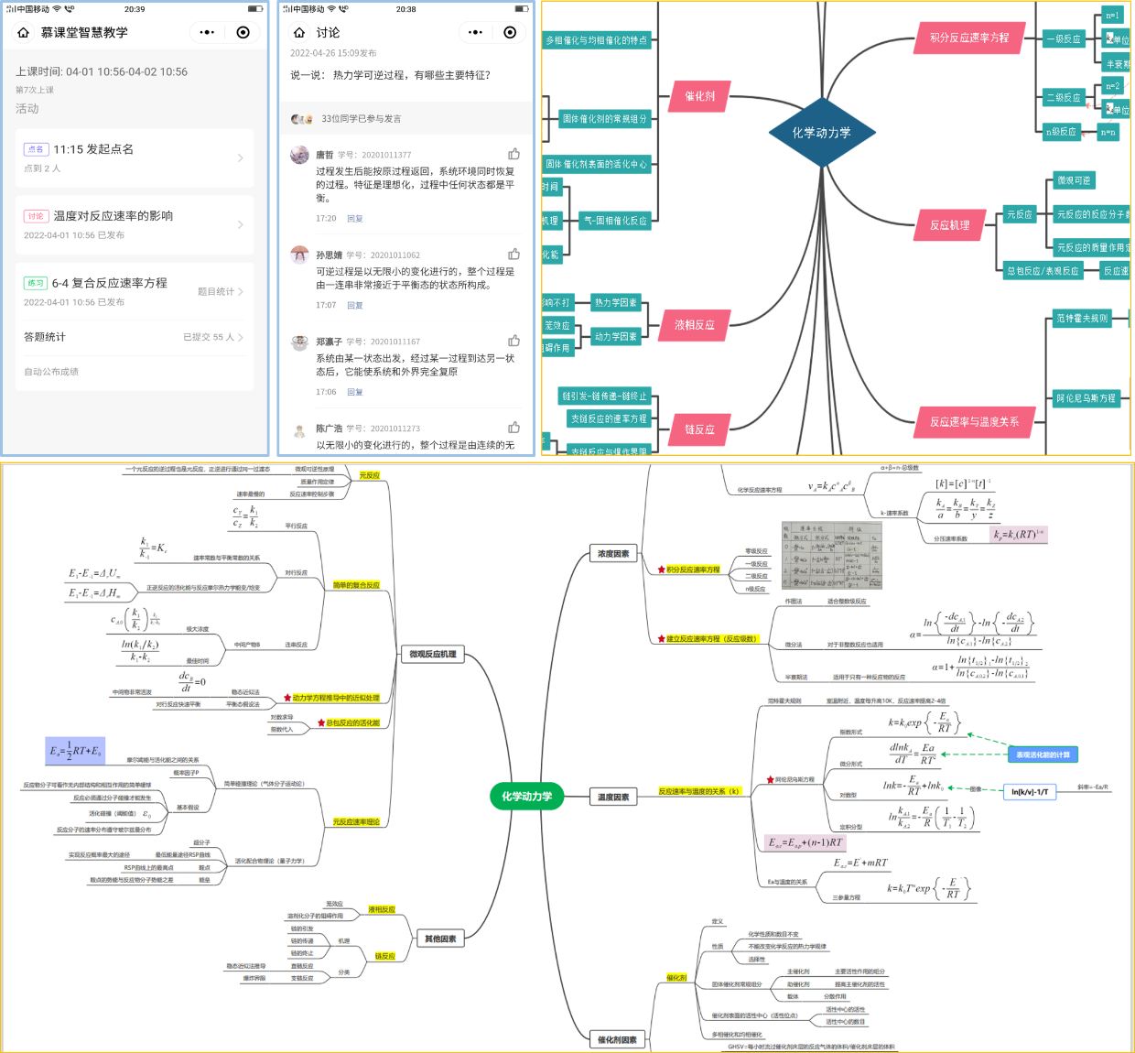Open the 6-4 复合反应速率方程 exercise item
The image size is (1135, 1053).
(x=109, y=283)
